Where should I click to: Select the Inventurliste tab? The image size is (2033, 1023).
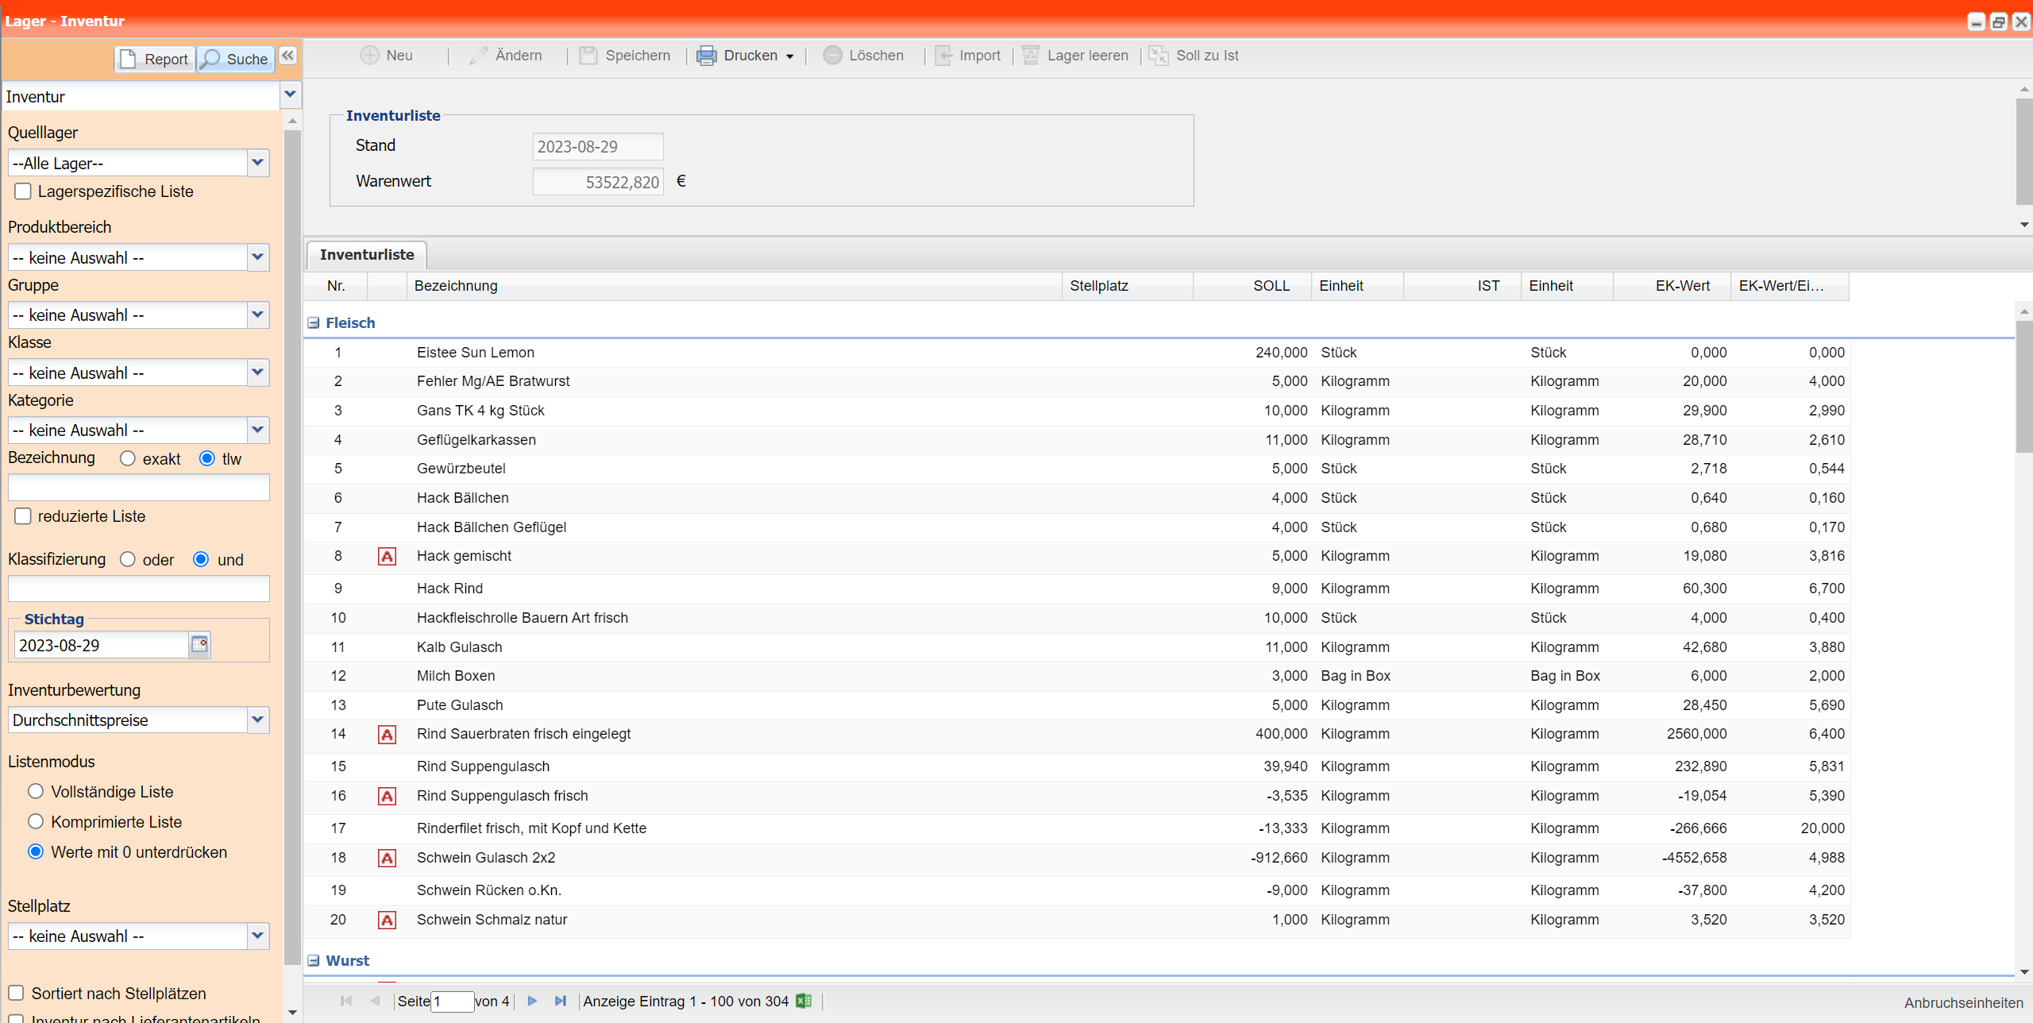367,255
